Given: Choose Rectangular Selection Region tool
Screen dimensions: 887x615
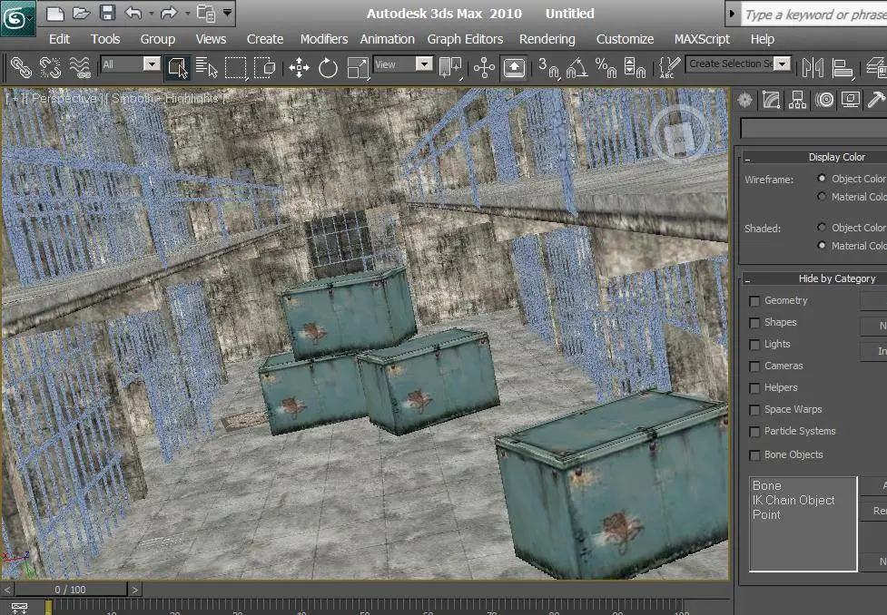Looking at the screenshot, I should pos(235,68).
